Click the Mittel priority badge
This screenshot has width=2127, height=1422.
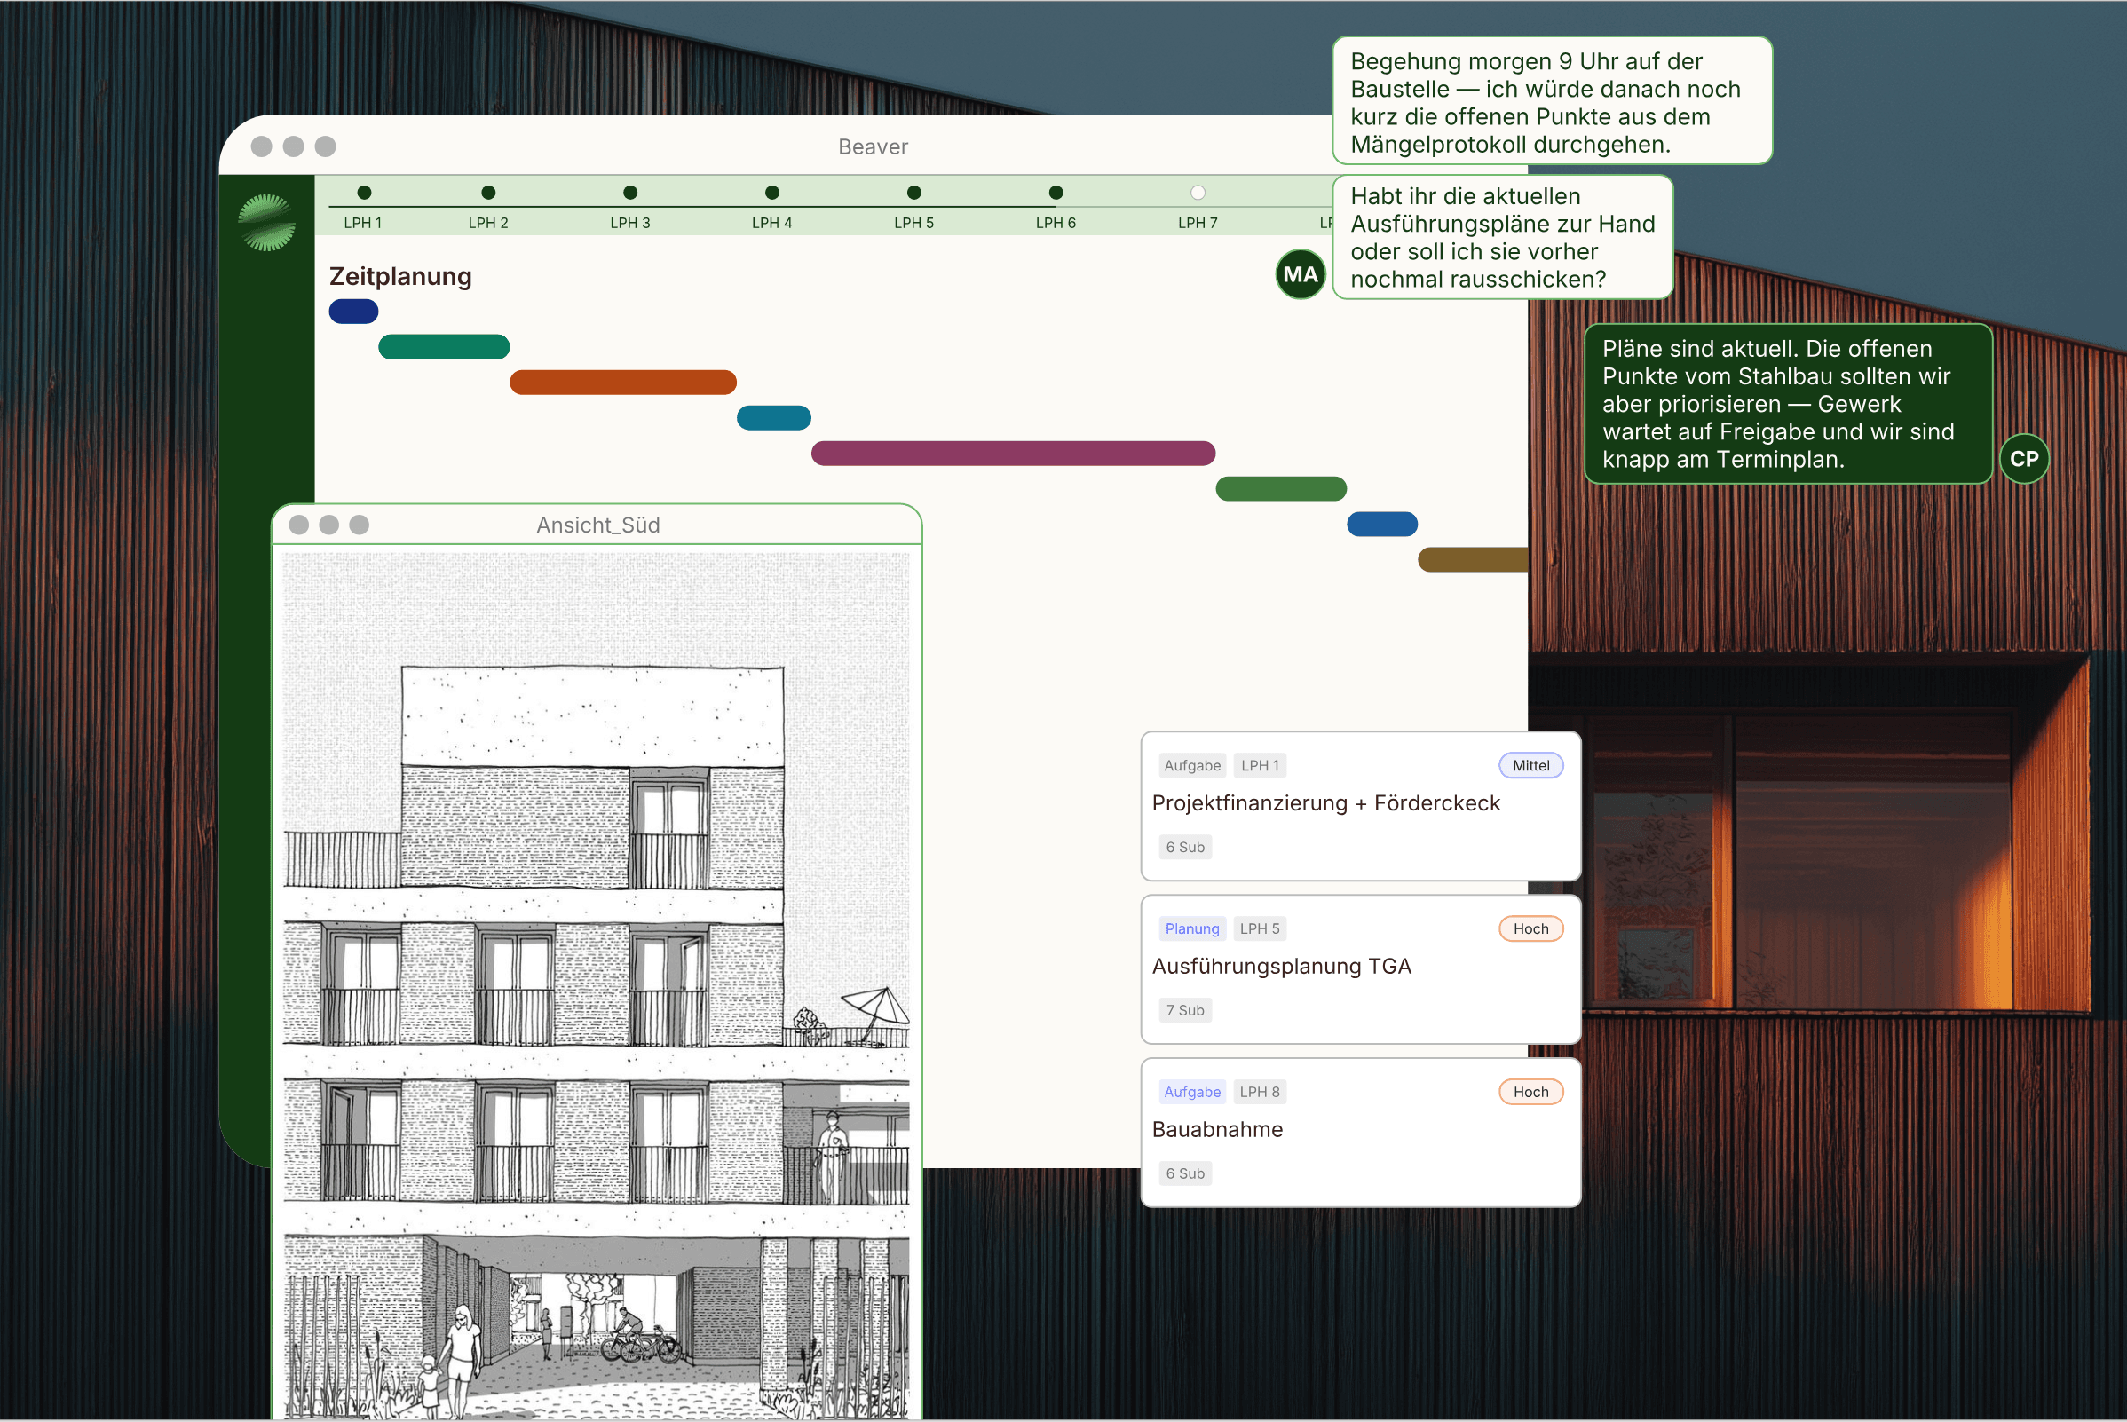1530,765
